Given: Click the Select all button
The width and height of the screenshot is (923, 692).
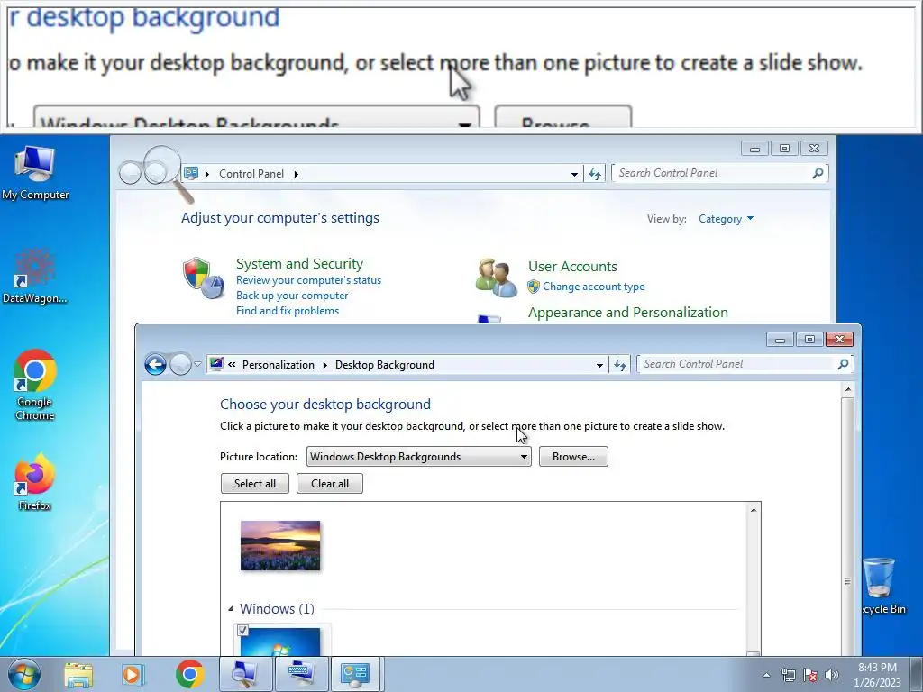Looking at the screenshot, I should pos(255,484).
